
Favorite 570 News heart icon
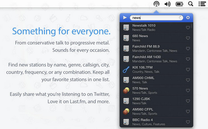(x=188, y=90)
